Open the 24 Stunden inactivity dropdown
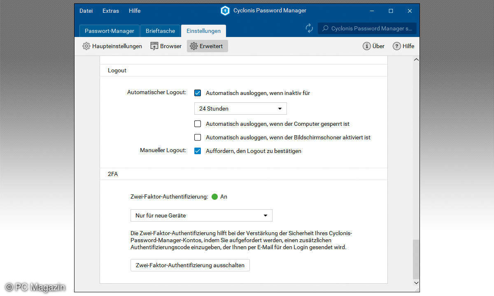This screenshot has width=494, height=296. [x=240, y=109]
